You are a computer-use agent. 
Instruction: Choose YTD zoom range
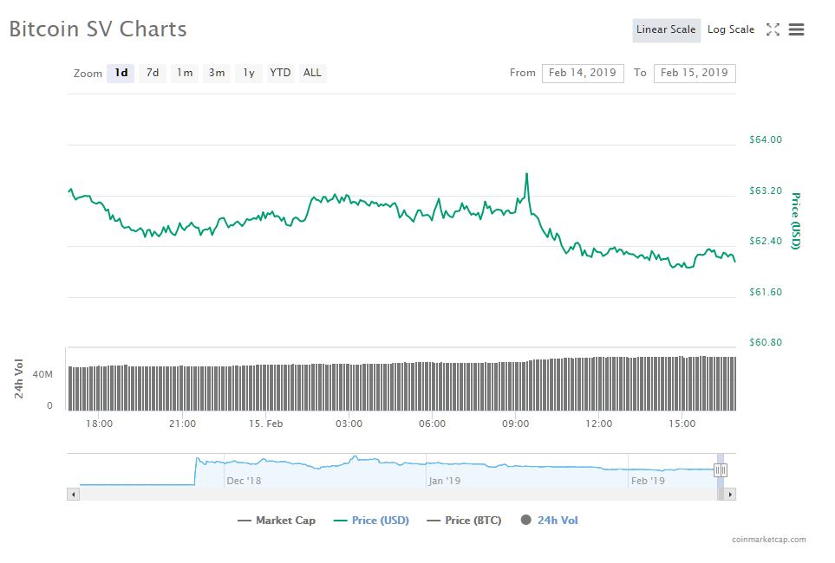pyautogui.click(x=280, y=73)
